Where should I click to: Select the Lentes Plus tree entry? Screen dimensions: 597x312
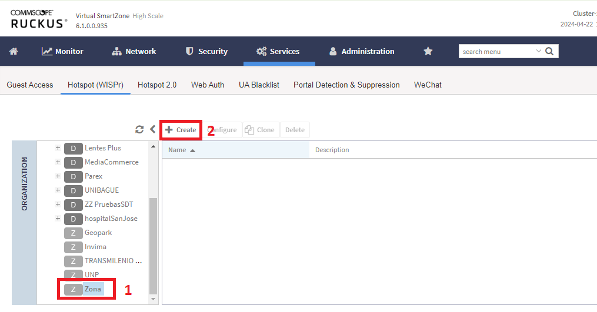[103, 148]
